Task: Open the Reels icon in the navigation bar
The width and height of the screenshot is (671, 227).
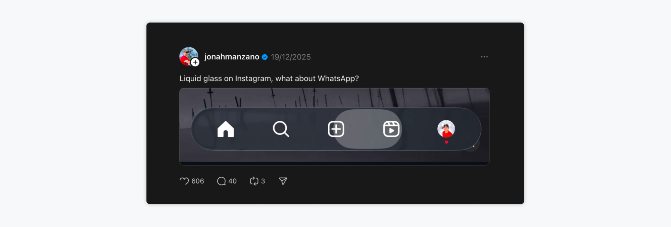Action: coord(391,128)
